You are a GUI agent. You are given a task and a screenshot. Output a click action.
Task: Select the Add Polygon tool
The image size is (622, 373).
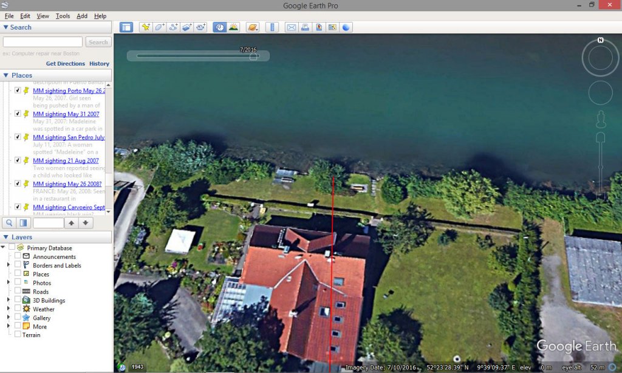pyautogui.click(x=160, y=27)
